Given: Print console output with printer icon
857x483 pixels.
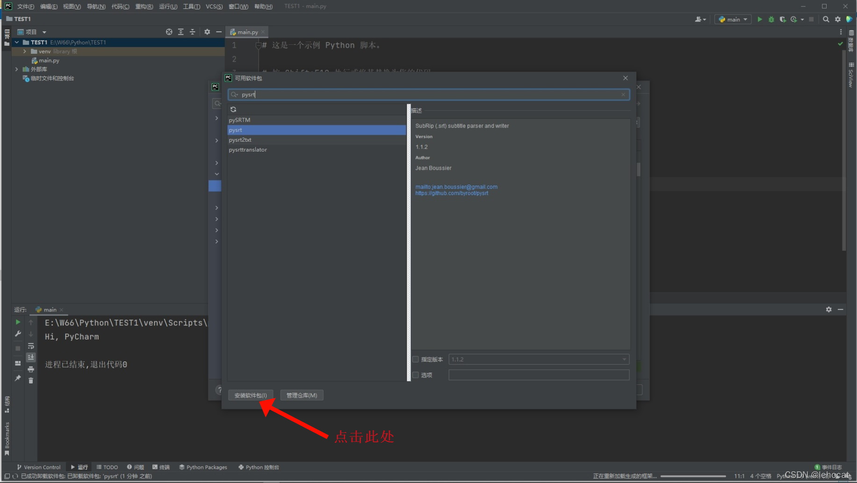Looking at the screenshot, I should (31, 369).
